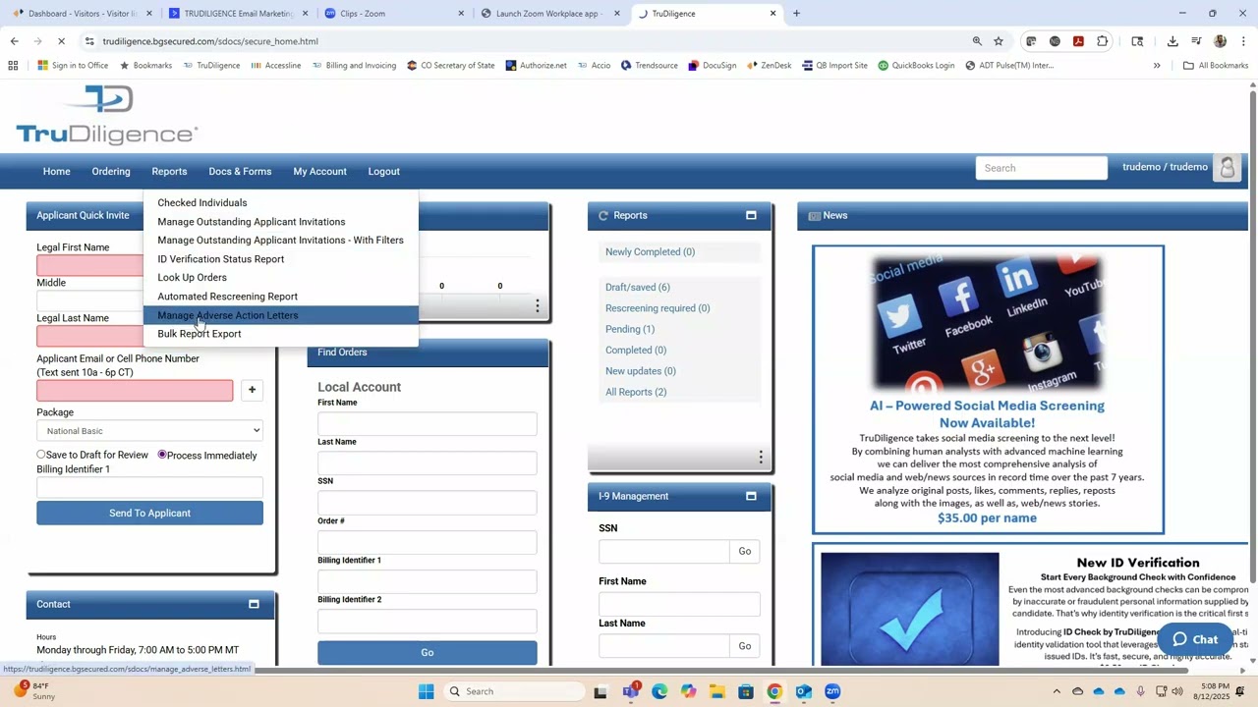Open Automated Rescreening Report
Image resolution: width=1258 pixels, height=707 pixels.
tap(227, 297)
